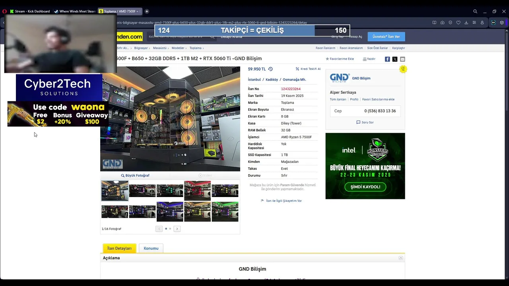Viewport: 509px width, 286px height.
Task: Take a snapshot with the camera icon
Action: (442, 23)
